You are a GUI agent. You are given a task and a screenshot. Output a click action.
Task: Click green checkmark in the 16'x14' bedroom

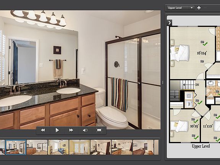click(205, 44)
